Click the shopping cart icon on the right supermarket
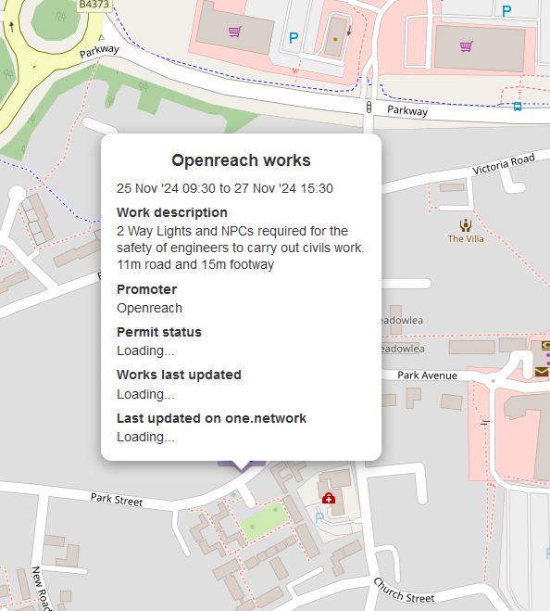550x611 pixels. 467,46
